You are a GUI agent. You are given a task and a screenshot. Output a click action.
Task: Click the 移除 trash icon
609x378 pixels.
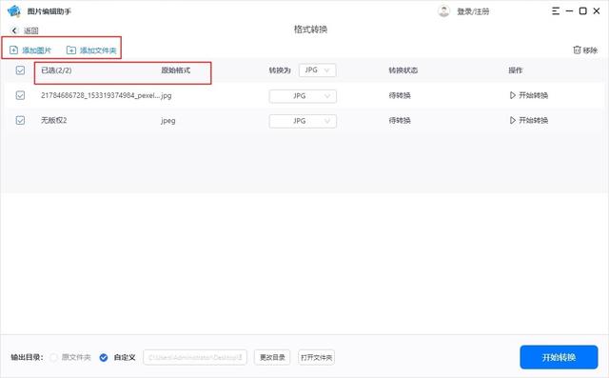[577, 50]
